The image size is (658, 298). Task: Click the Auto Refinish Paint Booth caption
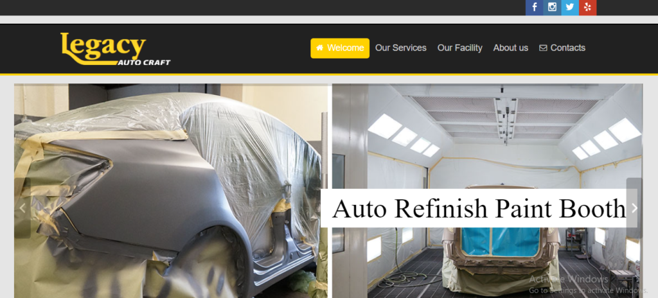[478, 208]
